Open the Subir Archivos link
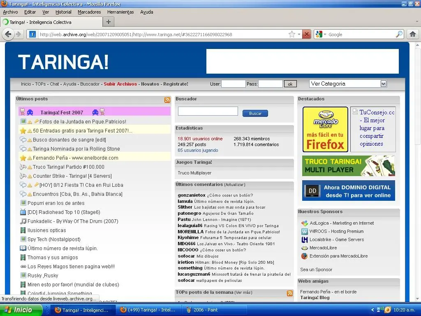 point(120,84)
